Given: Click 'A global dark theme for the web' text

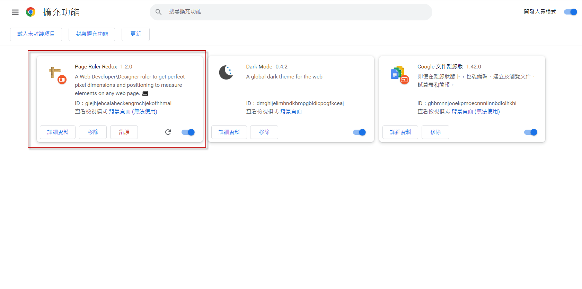Looking at the screenshot, I should [284, 77].
